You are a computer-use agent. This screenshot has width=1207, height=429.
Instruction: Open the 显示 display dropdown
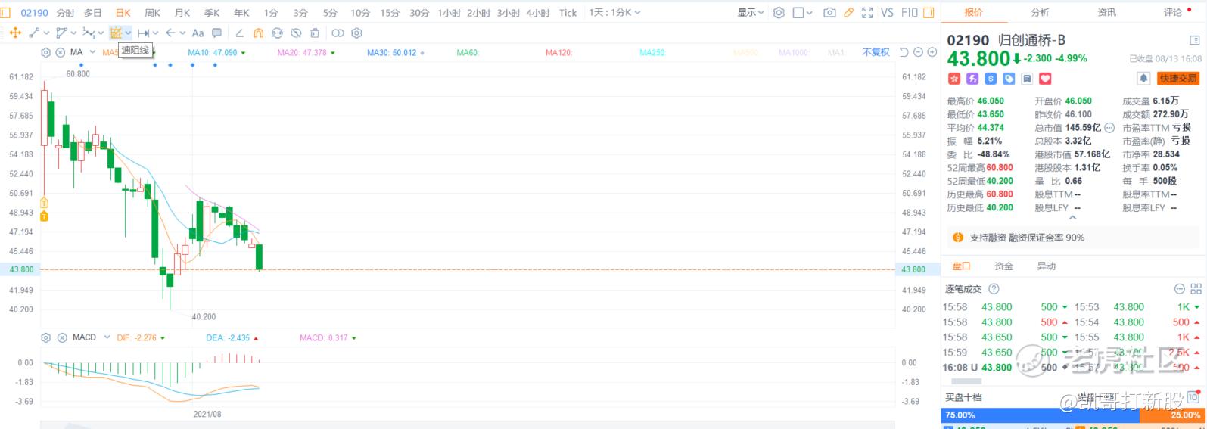click(751, 13)
